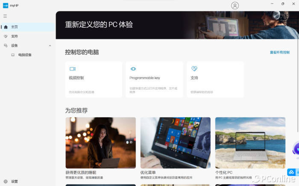299x186 pixels.
Task: Open the 个性化 PC thumbnail
Action: (250, 143)
